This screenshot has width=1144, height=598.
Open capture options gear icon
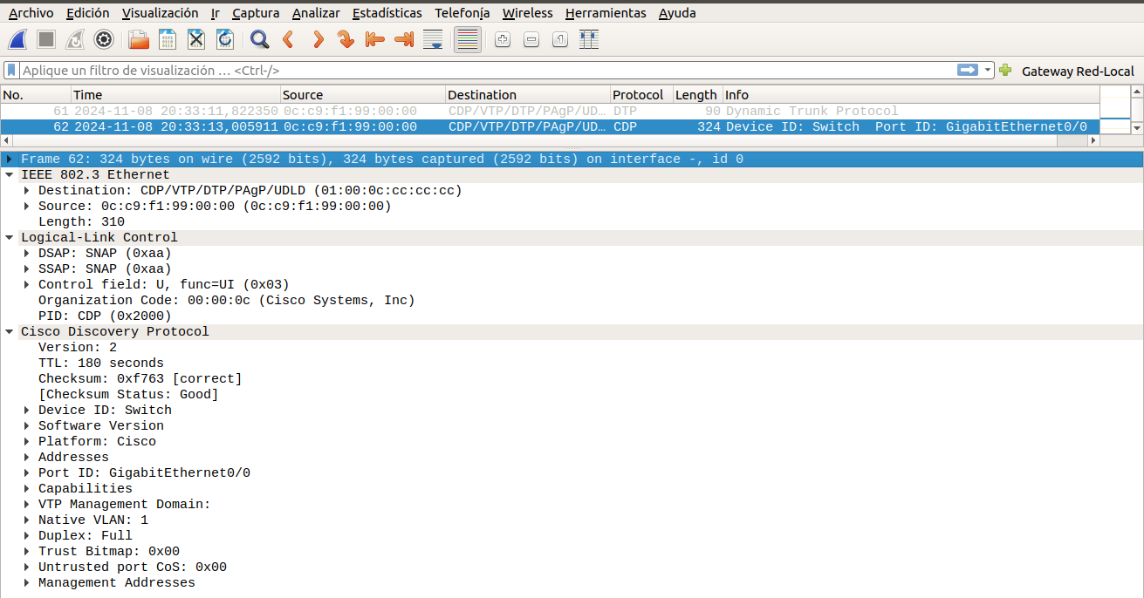(104, 39)
